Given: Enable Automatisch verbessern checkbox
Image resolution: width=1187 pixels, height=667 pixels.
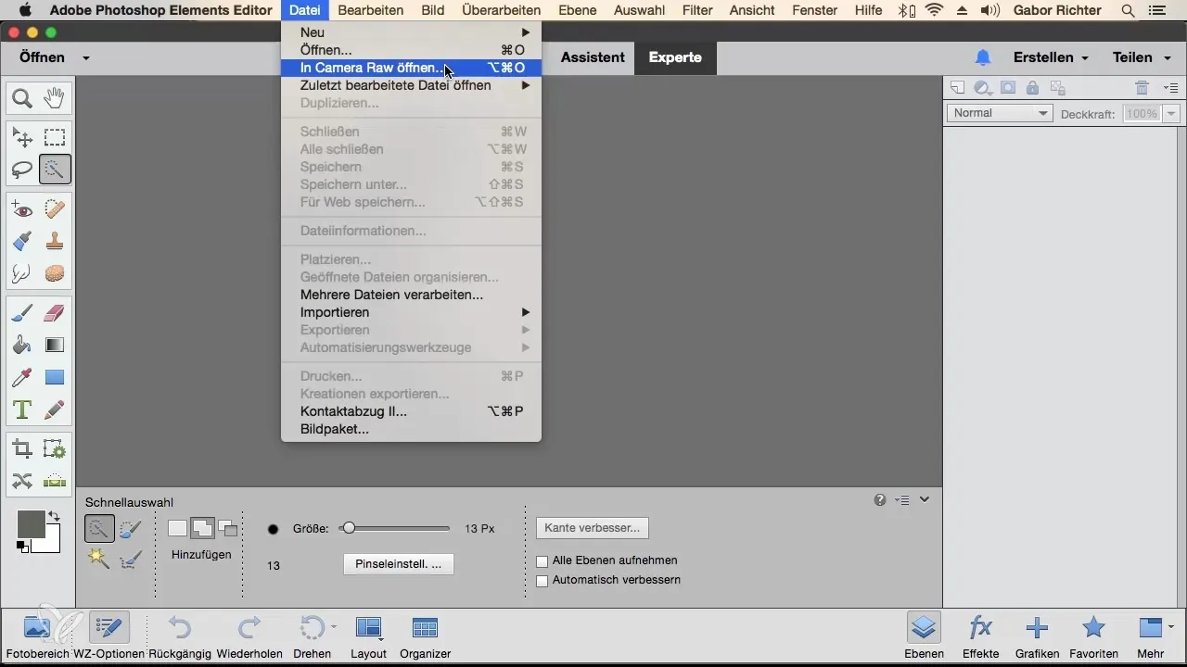Looking at the screenshot, I should point(542,581).
